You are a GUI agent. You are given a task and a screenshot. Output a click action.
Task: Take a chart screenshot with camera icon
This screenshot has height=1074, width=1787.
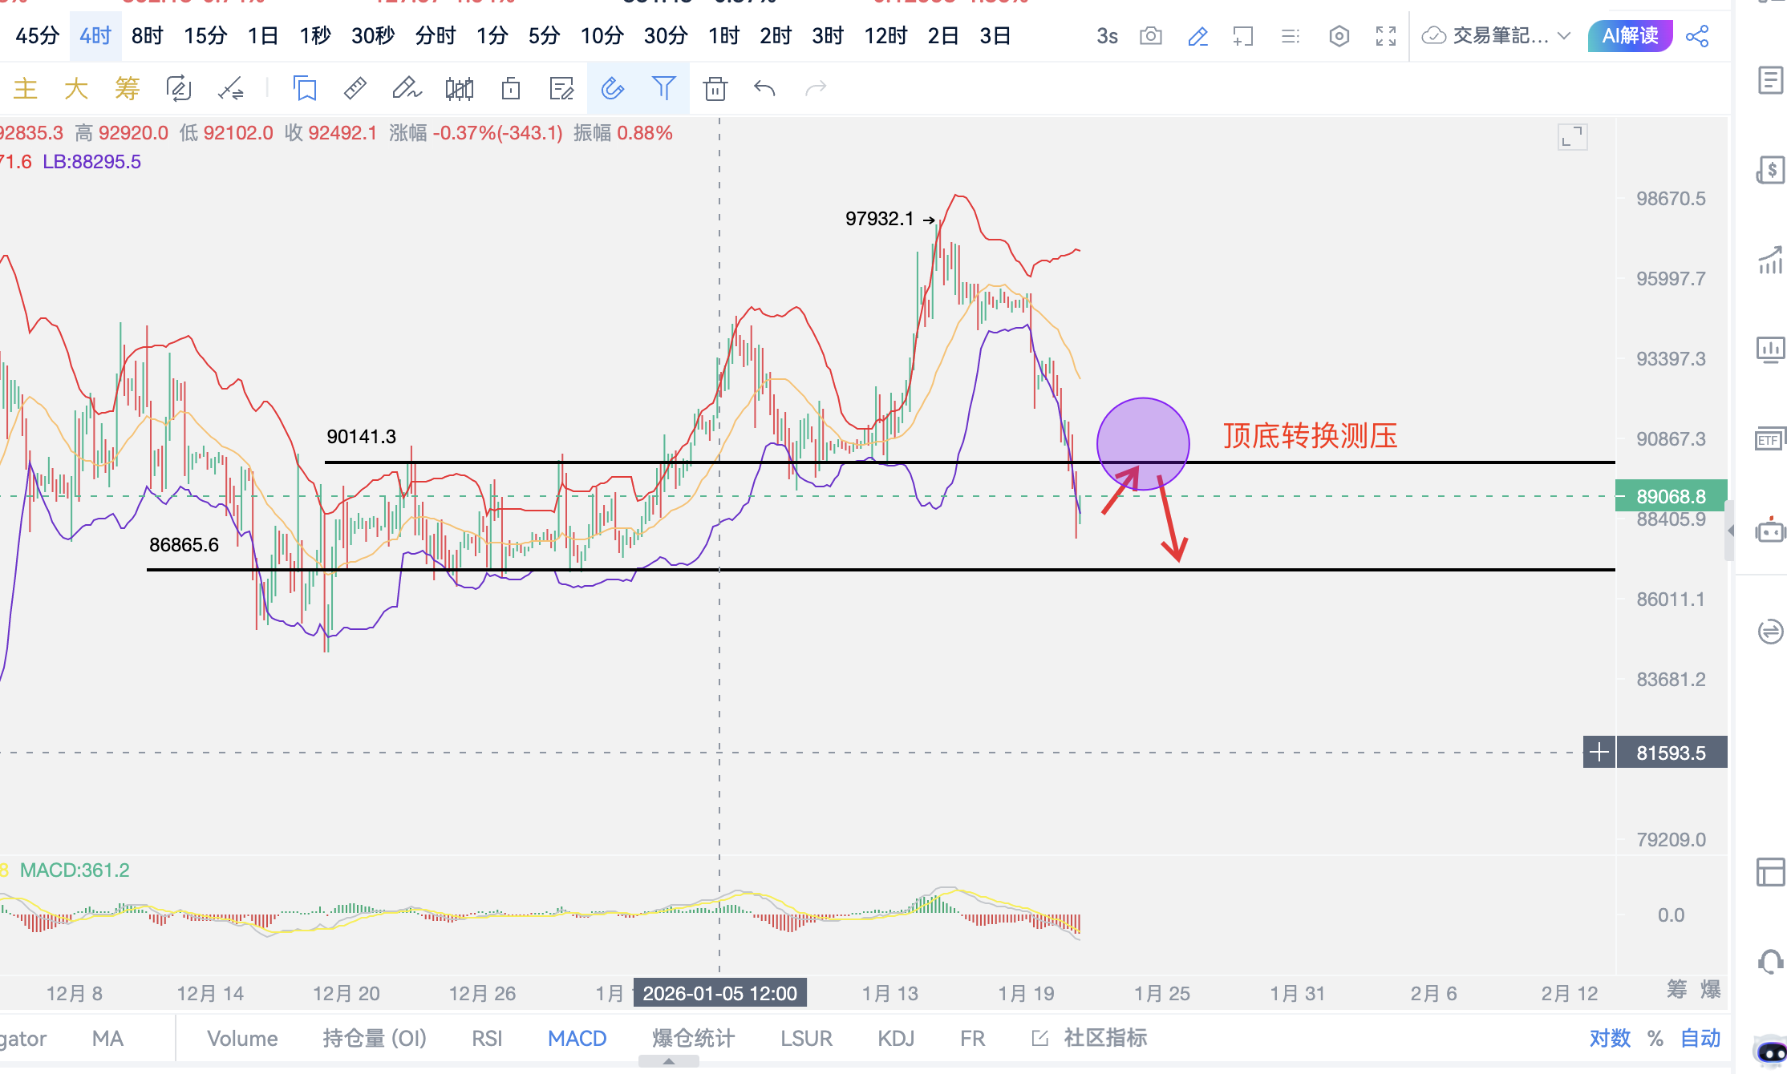[1151, 36]
